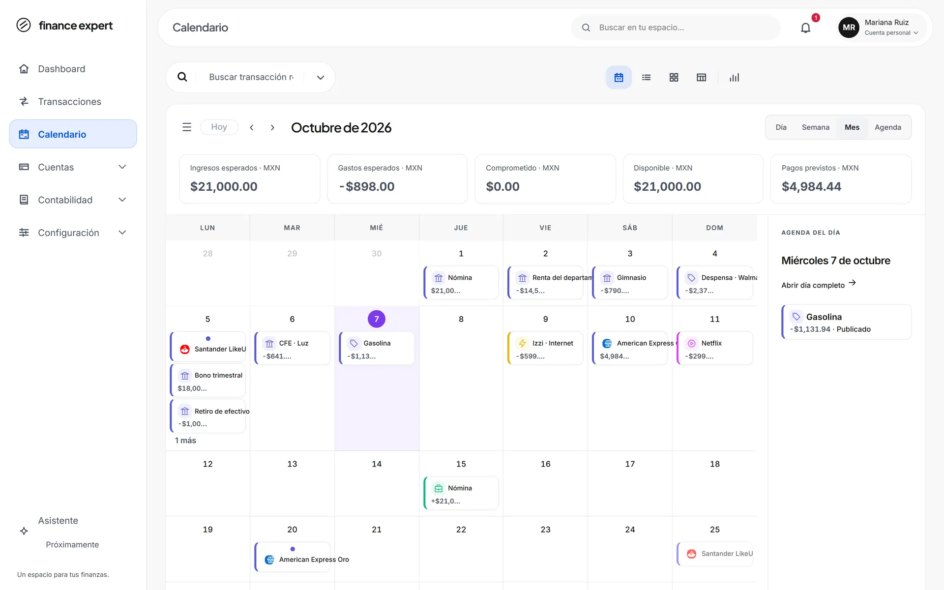
Task: Open the notifications bell
Action: (x=805, y=28)
